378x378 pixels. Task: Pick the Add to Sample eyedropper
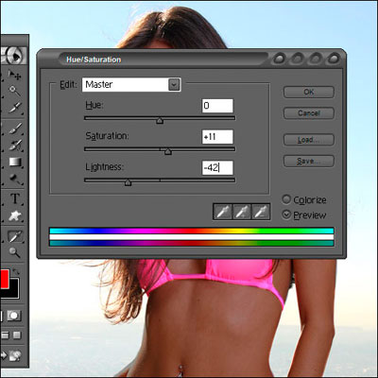(x=241, y=212)
